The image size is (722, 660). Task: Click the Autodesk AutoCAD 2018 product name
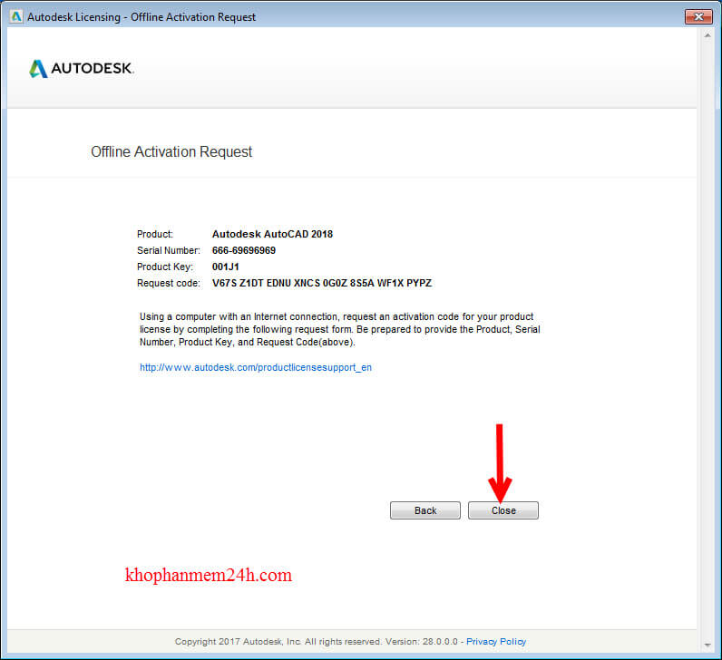272,234
